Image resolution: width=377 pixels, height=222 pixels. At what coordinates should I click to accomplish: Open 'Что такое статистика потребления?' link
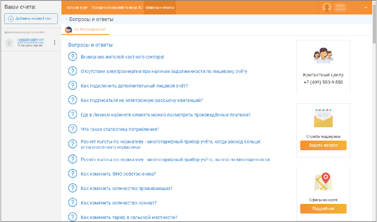[120, 129]
